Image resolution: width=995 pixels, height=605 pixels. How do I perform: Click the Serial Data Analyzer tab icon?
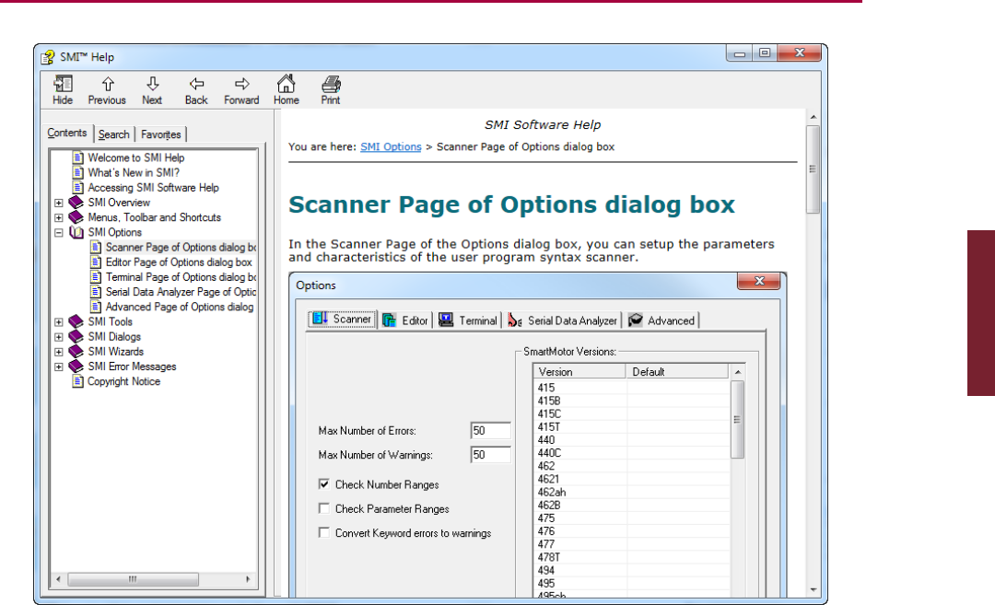(515, 320)
